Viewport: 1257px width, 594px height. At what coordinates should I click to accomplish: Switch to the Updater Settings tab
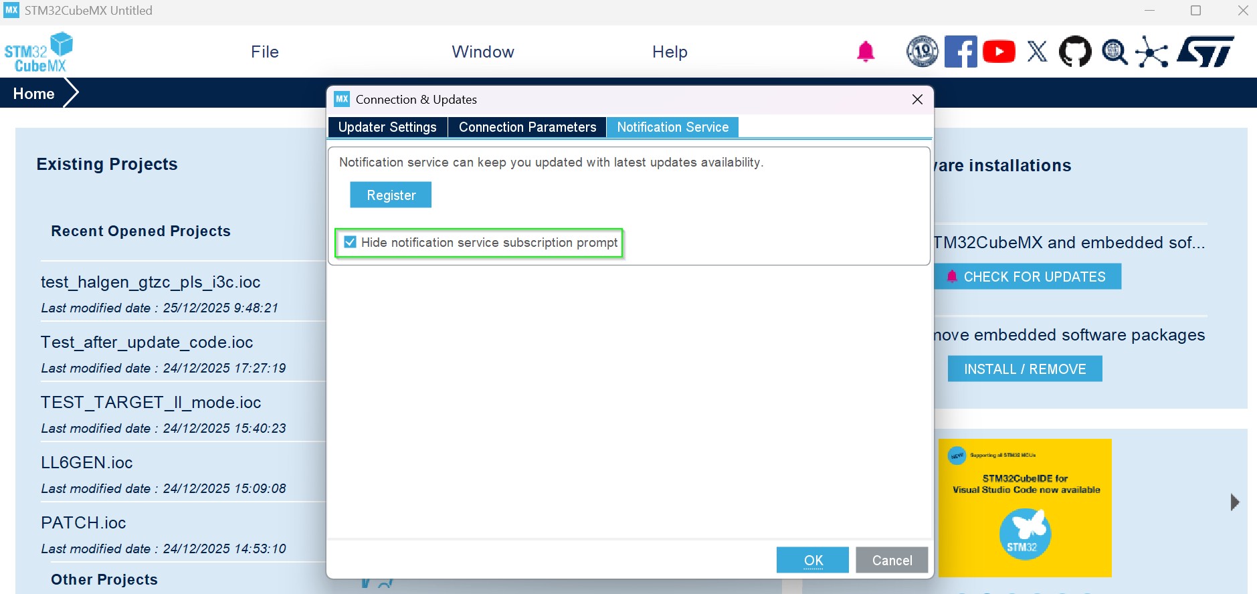pyautogui.click(x=387, y=127)
